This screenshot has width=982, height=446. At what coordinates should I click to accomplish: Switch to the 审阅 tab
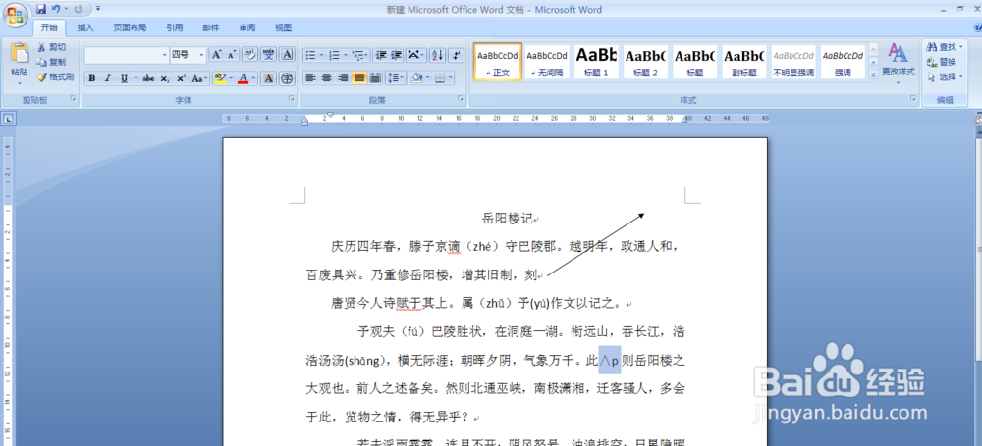coord(247,27)
